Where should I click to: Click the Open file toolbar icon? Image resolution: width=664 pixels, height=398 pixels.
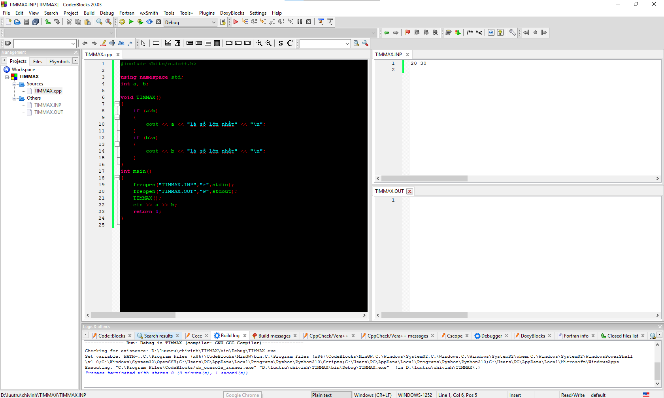pyautogui.click(x=17, y=22)
